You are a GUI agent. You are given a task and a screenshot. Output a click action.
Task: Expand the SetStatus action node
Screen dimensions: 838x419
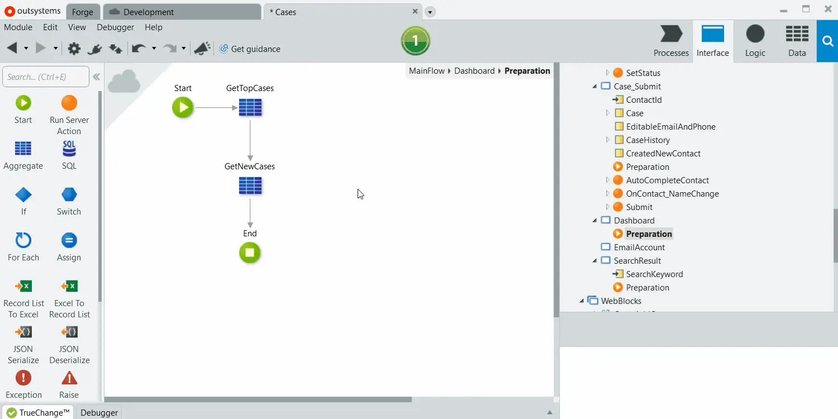608,73
